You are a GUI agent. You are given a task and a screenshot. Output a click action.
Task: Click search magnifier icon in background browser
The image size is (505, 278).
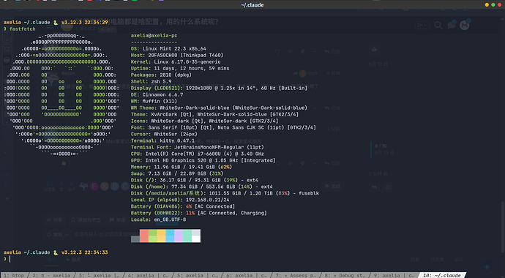[438, 26]
